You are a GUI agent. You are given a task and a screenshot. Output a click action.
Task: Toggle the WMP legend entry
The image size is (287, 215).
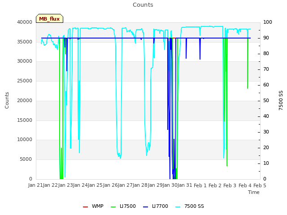pos(93,206)
